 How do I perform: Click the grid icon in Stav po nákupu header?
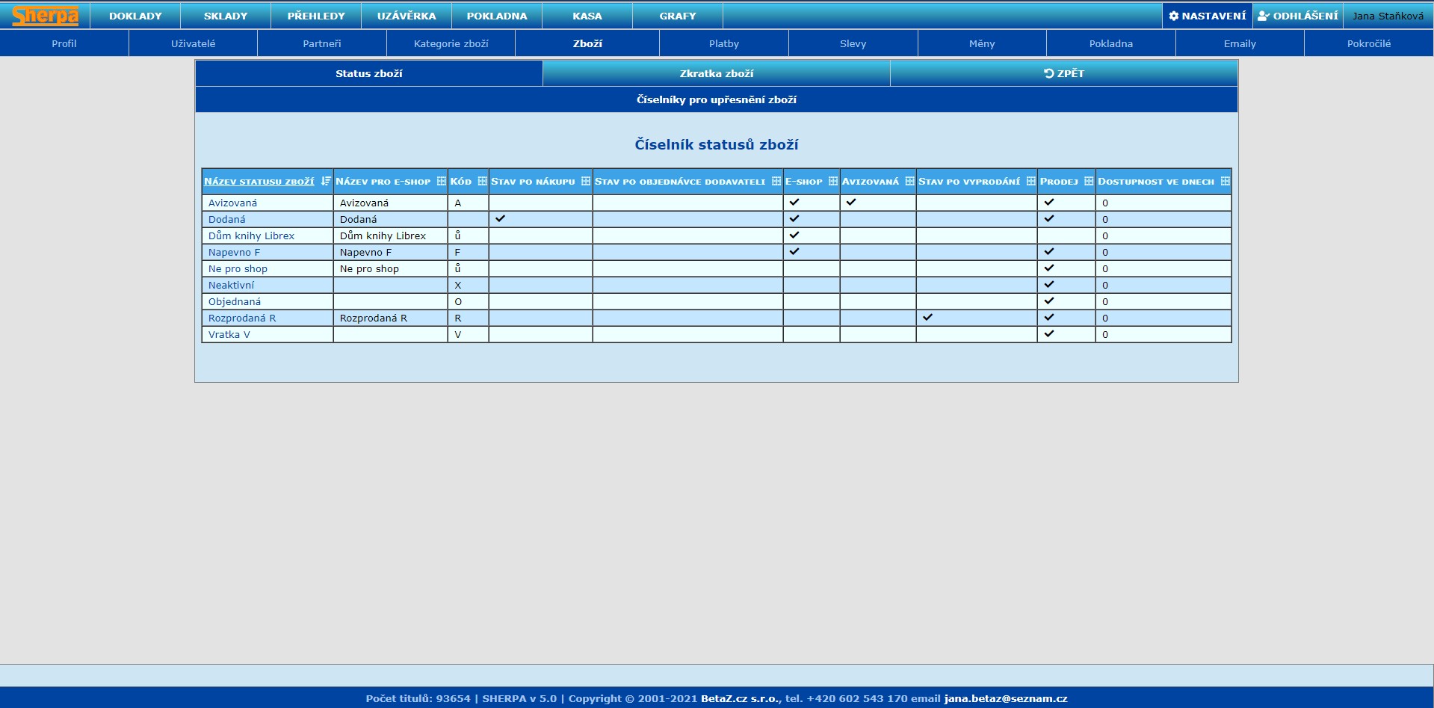point(585,181)
